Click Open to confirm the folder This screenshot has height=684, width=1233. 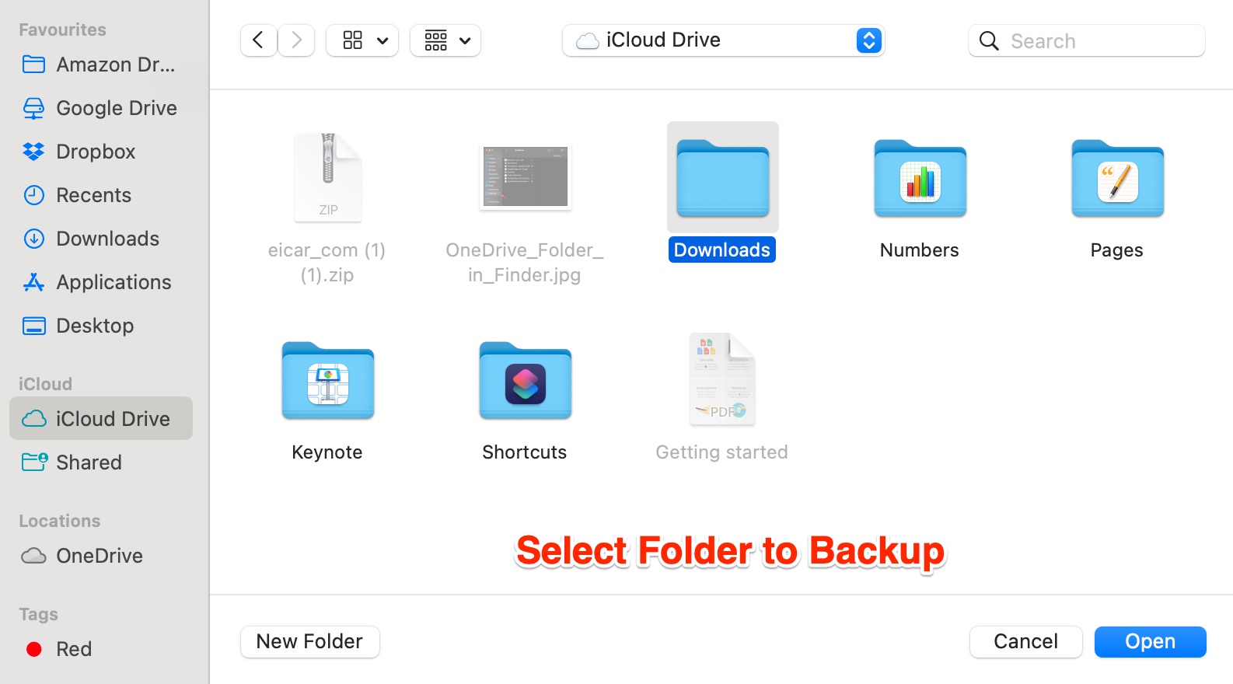(1151, 641)
